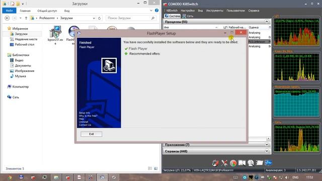The height and width of the screenshot is (181, 322).
Task: Click the Exit button in FlashPlayer Setup
Action: (x=91, y=134)
